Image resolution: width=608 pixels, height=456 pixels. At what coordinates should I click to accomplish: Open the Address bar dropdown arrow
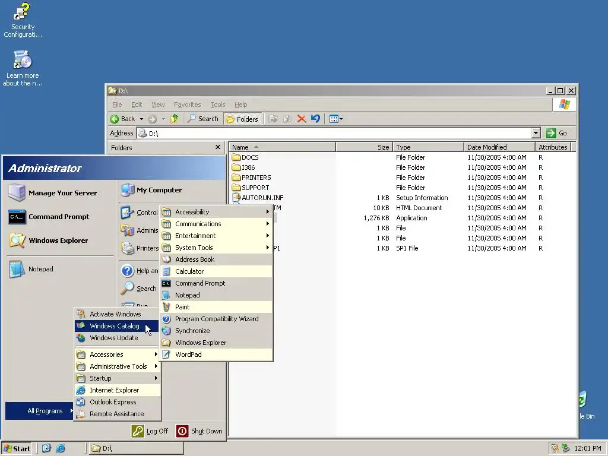[x=536, y=134]
